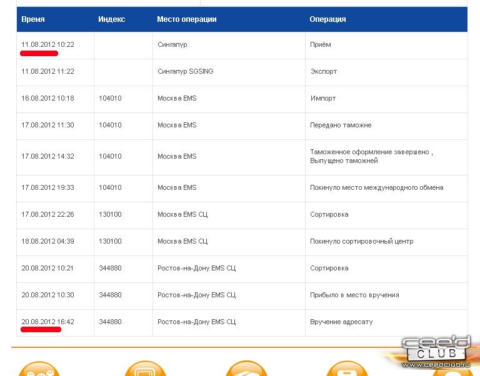
Task: Select index 344880 in the Прибыло в место вручения row
Action: (x=110, y=295)
